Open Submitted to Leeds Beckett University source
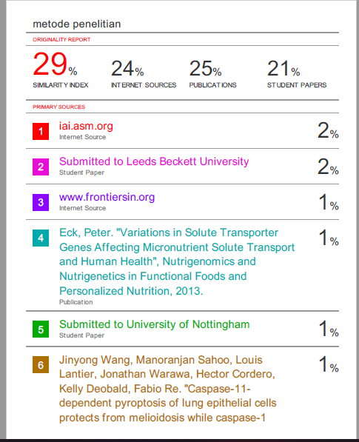This screenshot has width=359, height=442. tap(154, 161)
